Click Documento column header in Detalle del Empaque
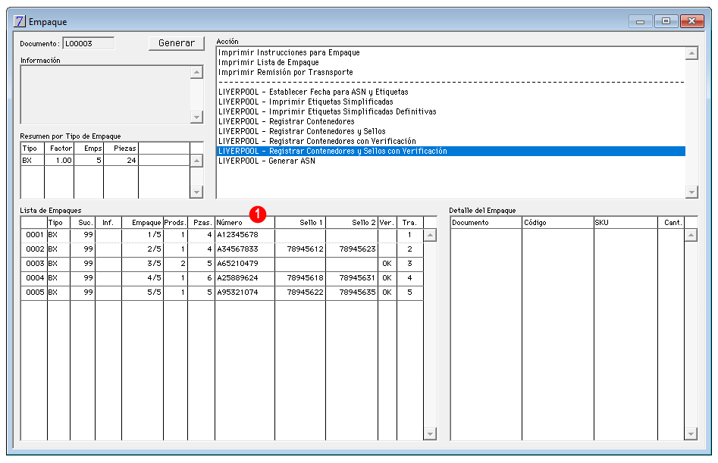 coord(486,222)
